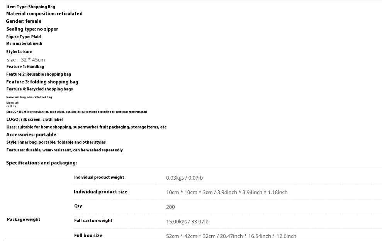The image size is (382, 241).
Task: Click 'Accessories: portable' text
Action: (31, 135)
